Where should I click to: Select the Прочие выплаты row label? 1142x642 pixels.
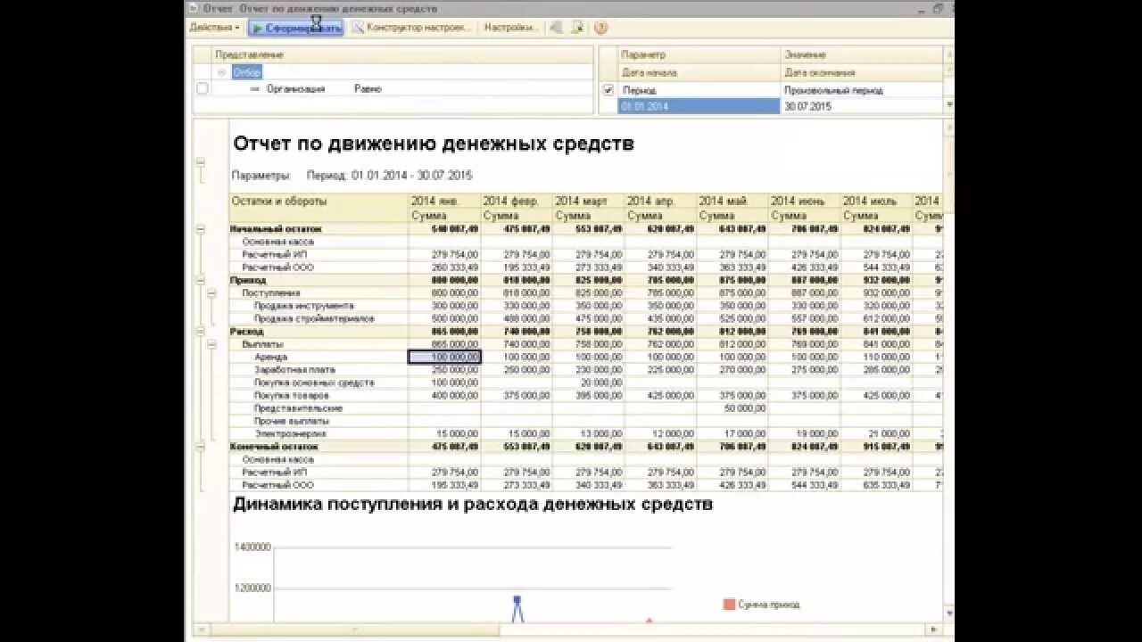click(292, 421)
